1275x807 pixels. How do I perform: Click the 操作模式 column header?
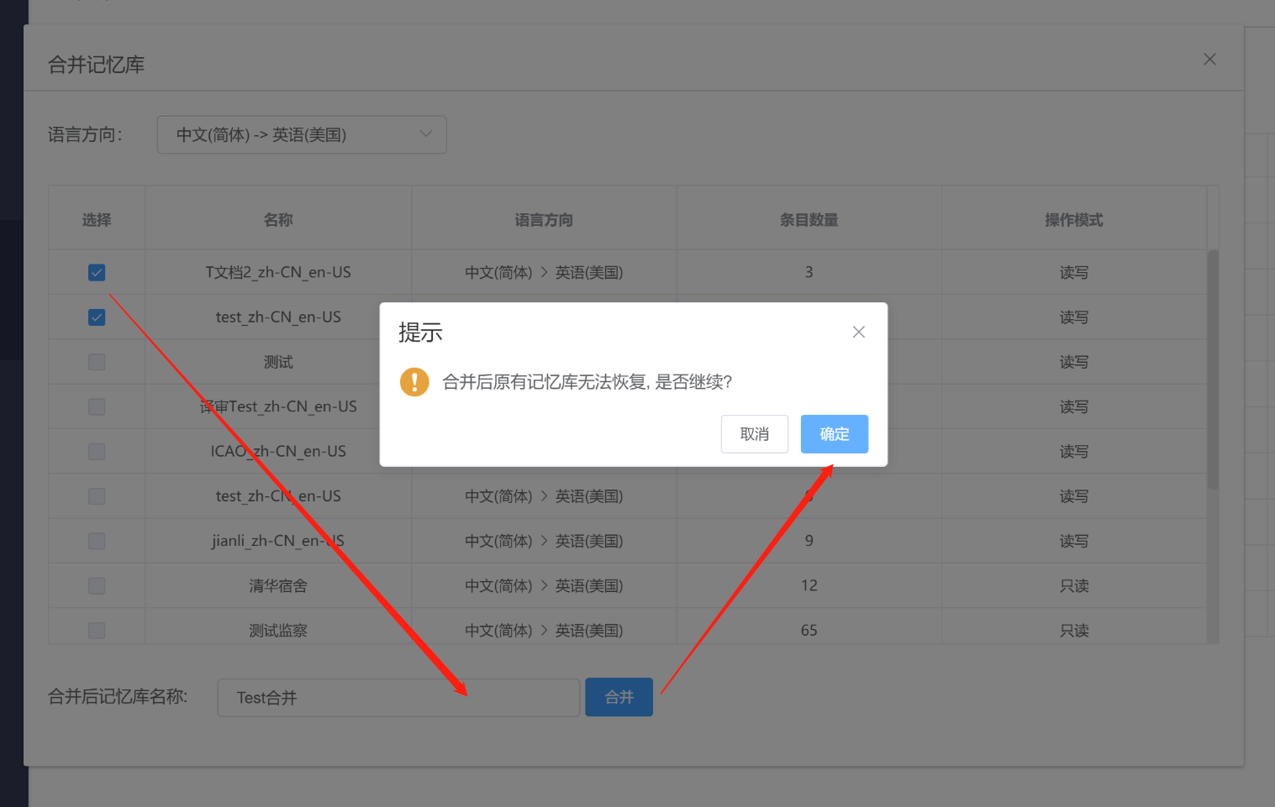tap(1073, 220)
